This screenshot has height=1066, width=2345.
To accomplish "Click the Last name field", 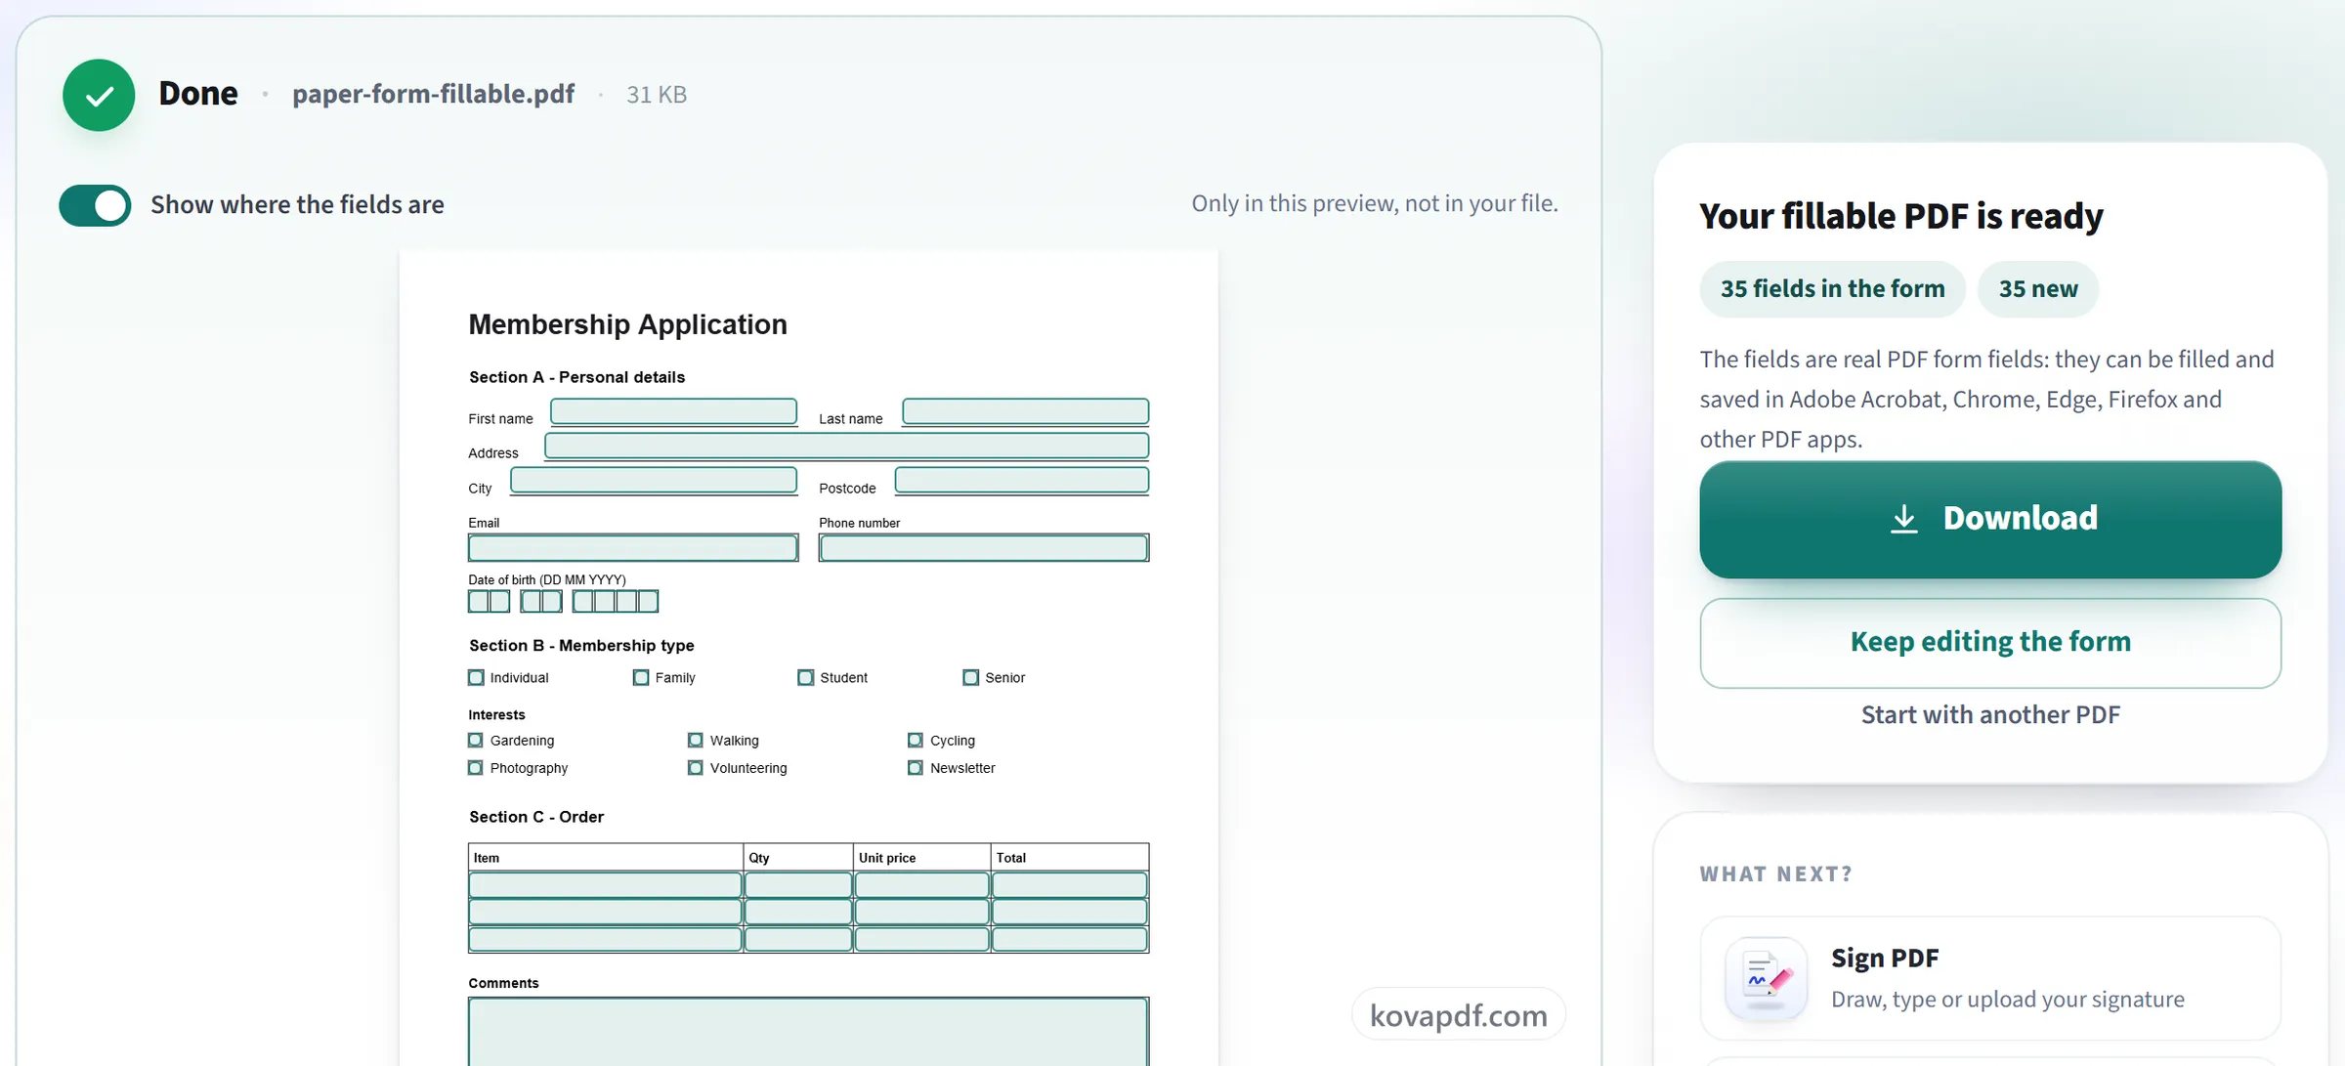I will (1025, 411).
